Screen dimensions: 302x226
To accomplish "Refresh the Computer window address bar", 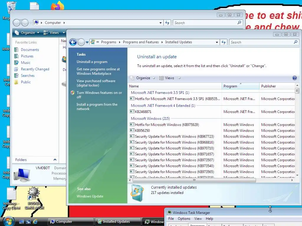I will pyautogui.click(x=167, y=23).
